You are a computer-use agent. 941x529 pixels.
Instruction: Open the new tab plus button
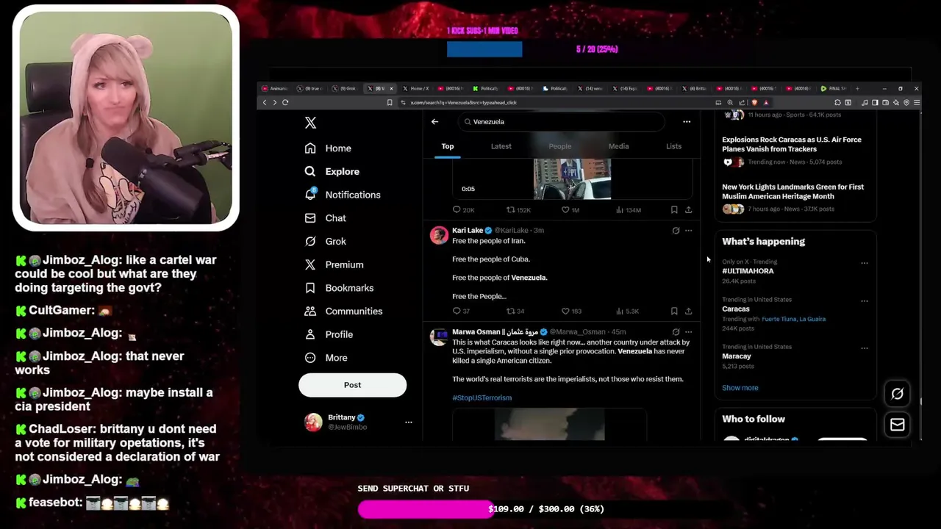coord(856,89)
